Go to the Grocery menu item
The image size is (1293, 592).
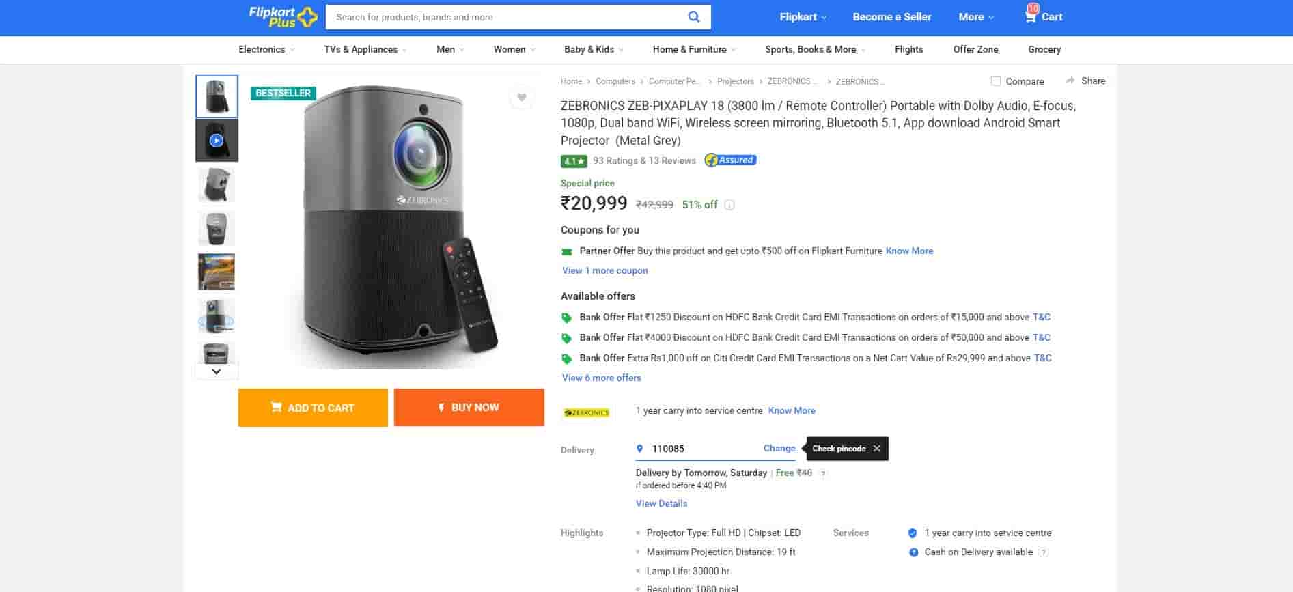[x=1044, y=49]
